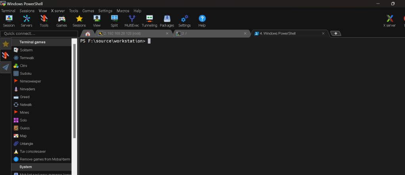Add a new tab with plus button

(336, 33)
